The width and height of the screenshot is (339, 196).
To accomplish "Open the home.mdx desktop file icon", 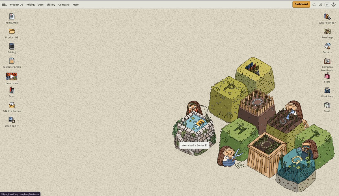I will (12, 16).
